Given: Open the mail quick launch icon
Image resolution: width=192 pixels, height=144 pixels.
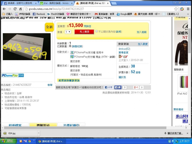Looking at the screenshot, I should (x=25, y=141).
